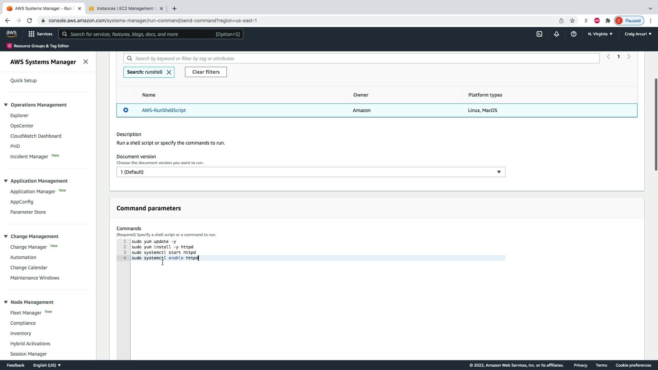Bookmark page with star icon
The height and width of the screenshot is (370, 658).
pyautogui.click(x=572, y=21)
